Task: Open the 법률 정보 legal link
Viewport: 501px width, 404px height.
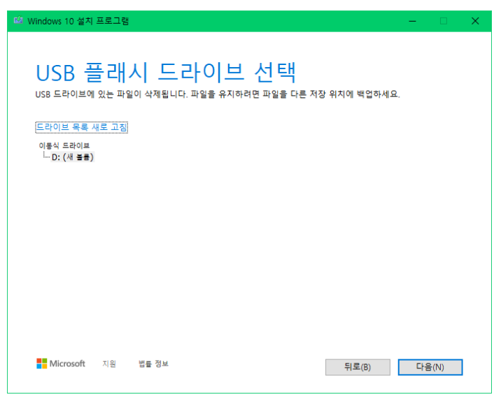Action: pyautogui.click(x=153, y=363)
